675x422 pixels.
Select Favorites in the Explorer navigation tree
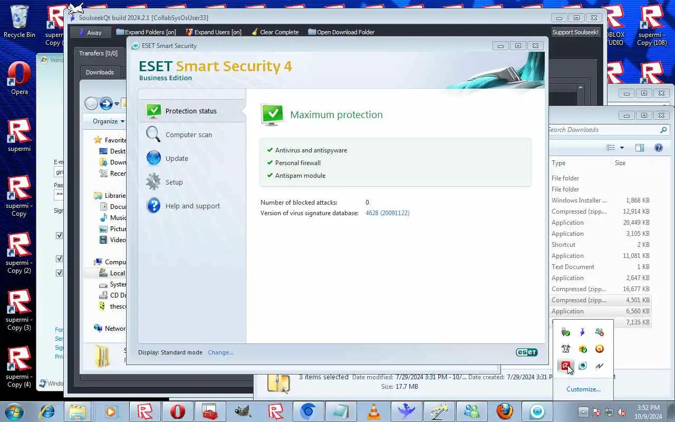point(110,140)
